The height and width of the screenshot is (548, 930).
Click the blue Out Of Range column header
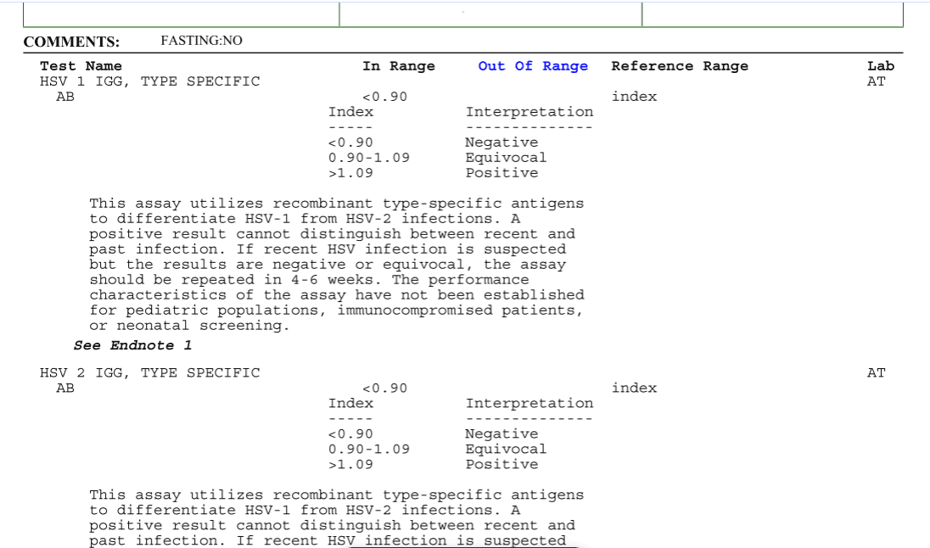coord(533,66)
